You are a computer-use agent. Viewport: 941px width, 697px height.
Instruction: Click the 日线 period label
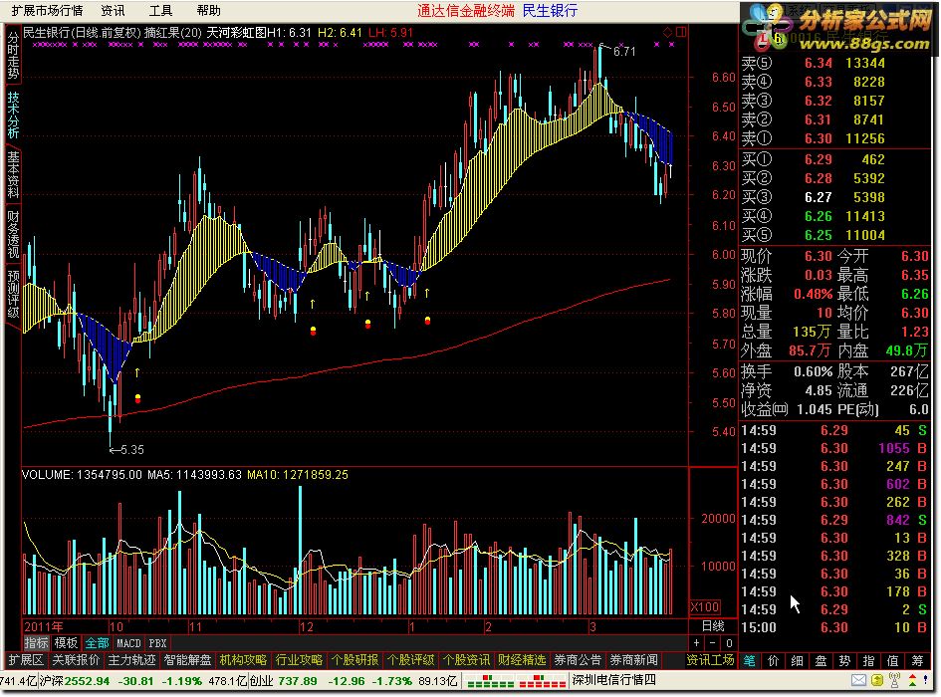713,625
